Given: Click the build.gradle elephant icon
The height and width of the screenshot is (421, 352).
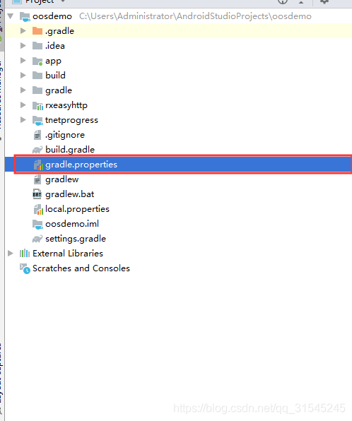Looking at the screenshot, I should 37,150.
